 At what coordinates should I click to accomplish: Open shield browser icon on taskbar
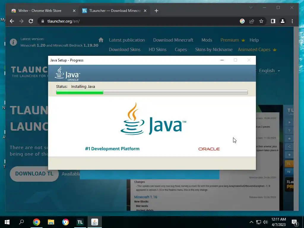click(x=66, y=222)
